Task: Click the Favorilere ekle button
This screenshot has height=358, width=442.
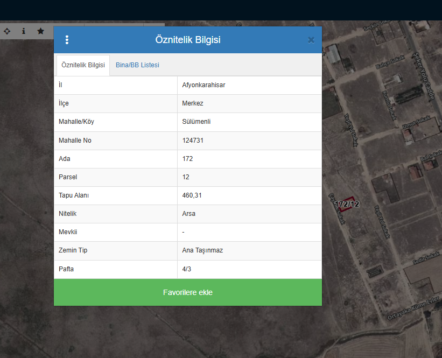Action: [x=187, y=292]
